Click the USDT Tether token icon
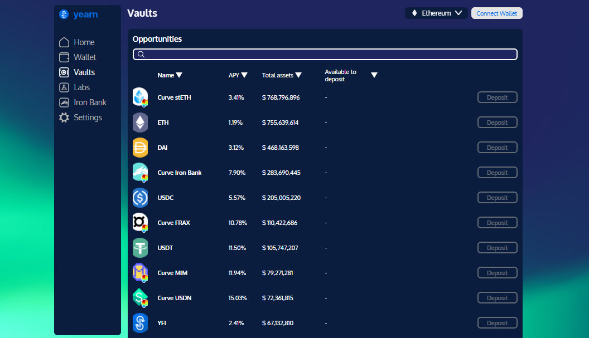 click(140, 248)
